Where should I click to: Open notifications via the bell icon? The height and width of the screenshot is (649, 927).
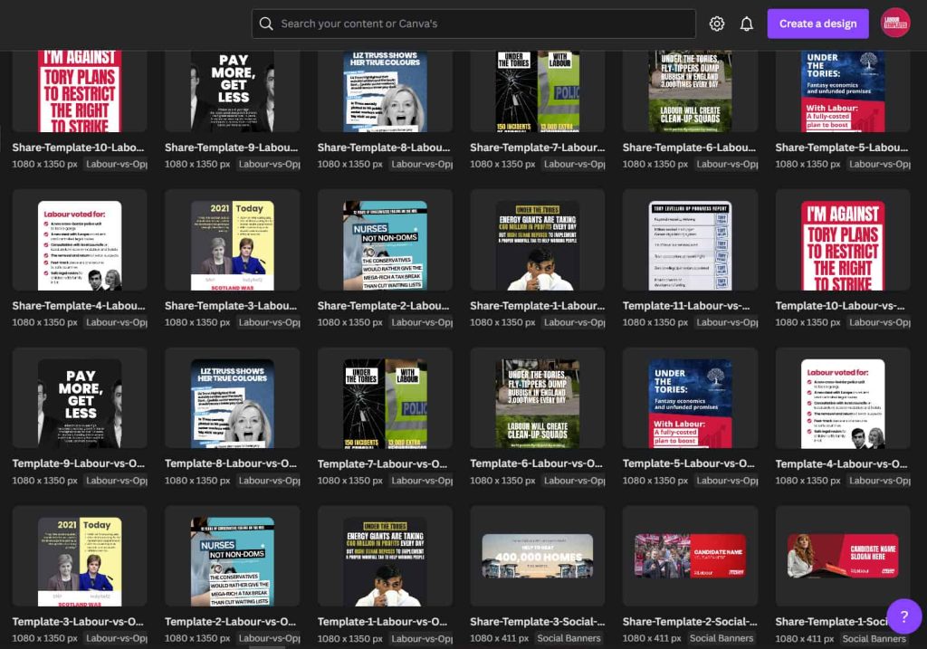pos(746,24)
